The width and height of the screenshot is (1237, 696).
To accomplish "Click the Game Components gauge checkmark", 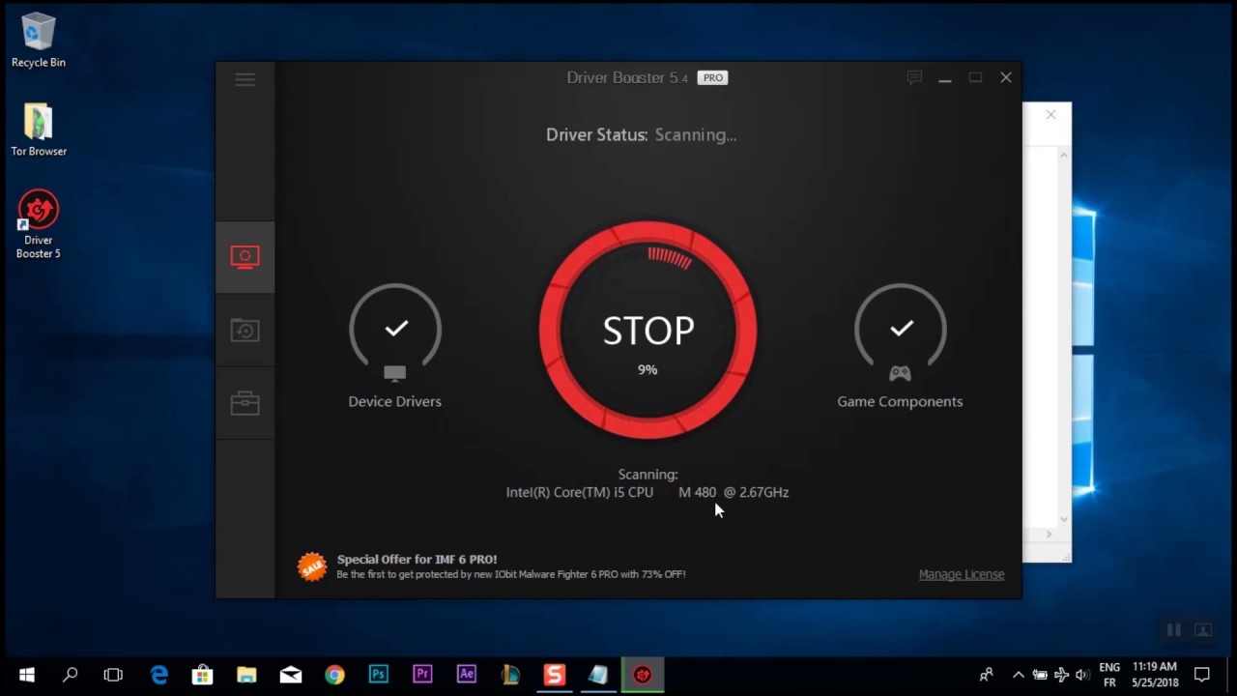I will 901,329.
